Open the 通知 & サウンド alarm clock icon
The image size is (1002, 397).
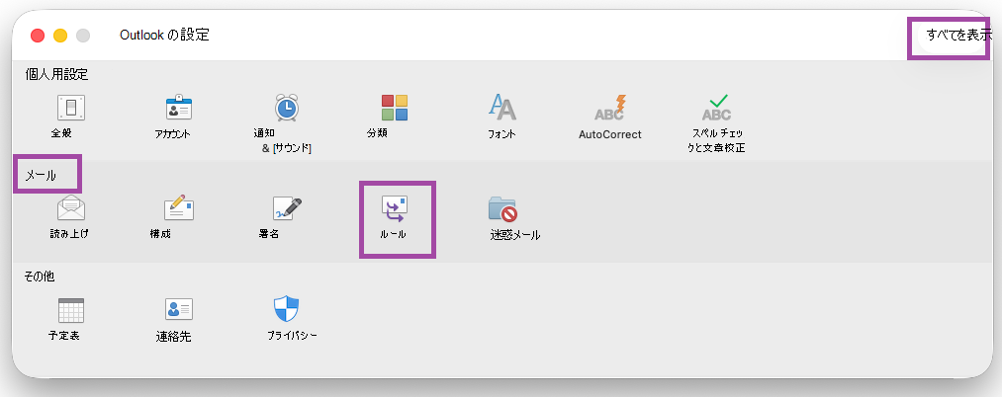coord(287,108)
